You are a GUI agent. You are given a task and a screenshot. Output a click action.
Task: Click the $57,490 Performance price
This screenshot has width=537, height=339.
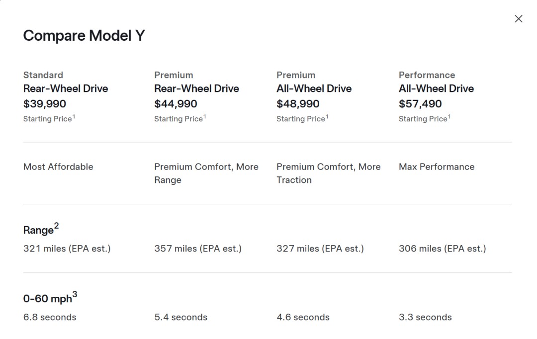point(420,104)
